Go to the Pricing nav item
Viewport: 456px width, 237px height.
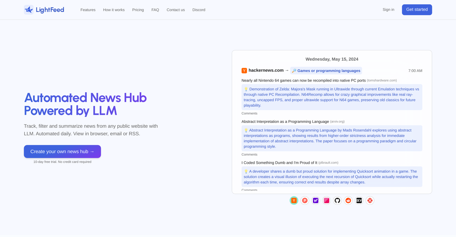coord(138,10)
